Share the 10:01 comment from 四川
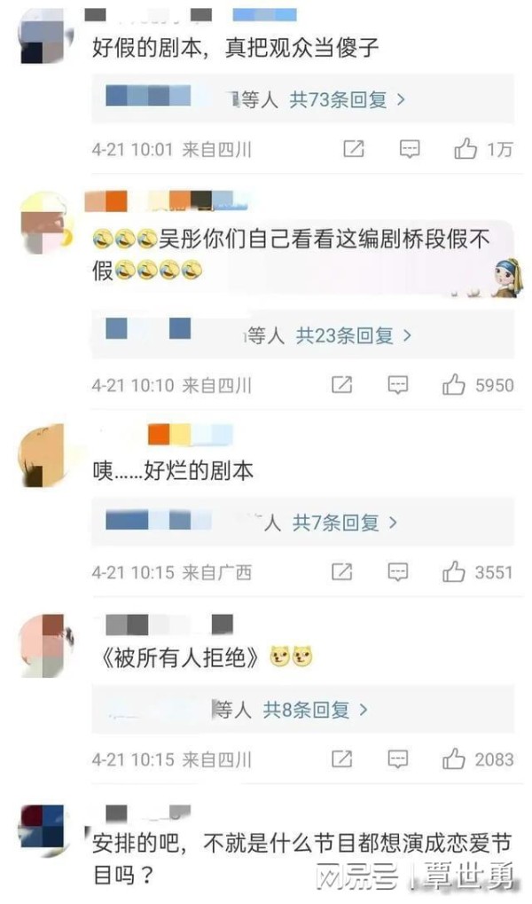This screenshot has width=532, height=904. [353, 149]
